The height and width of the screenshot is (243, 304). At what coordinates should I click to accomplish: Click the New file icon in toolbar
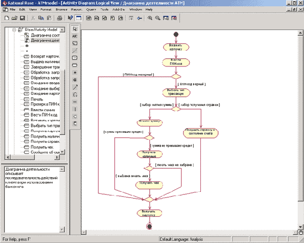[7, 18]
